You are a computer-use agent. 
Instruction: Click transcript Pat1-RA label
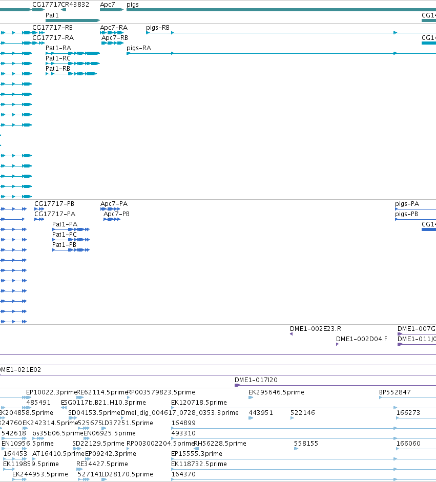(58, 48)
